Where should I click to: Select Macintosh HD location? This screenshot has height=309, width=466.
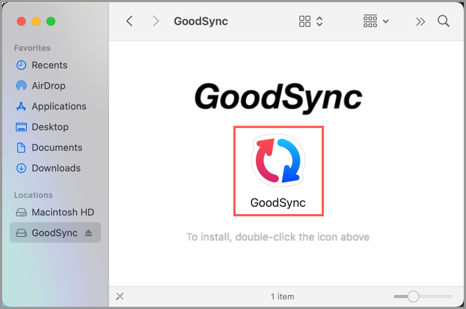pyautogui.click(x=55, y=212)
